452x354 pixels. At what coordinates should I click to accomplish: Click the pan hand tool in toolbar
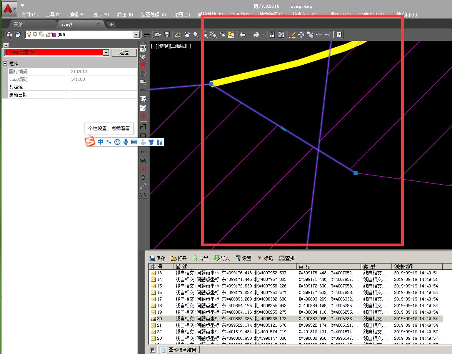click(187, 35)
